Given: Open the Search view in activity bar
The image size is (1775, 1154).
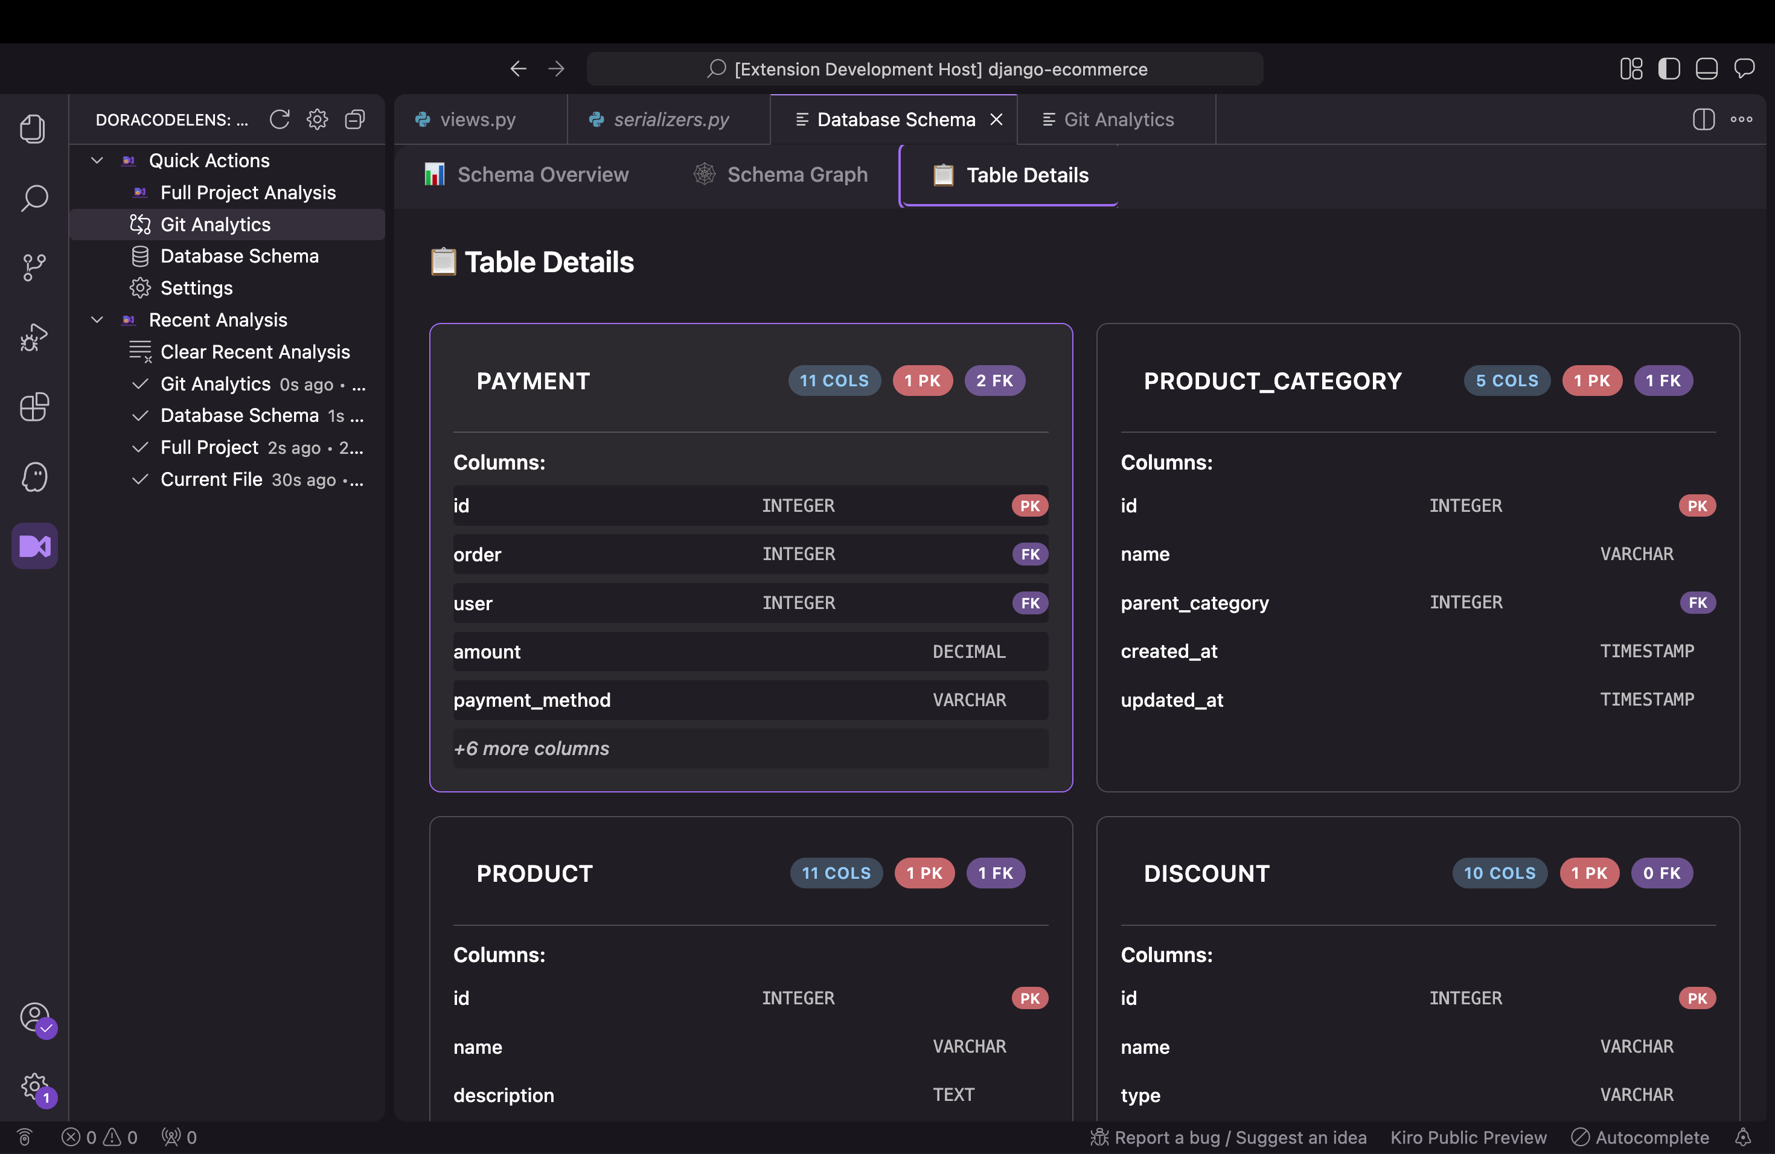Looking at the screenshot, I should pos(34,199).
